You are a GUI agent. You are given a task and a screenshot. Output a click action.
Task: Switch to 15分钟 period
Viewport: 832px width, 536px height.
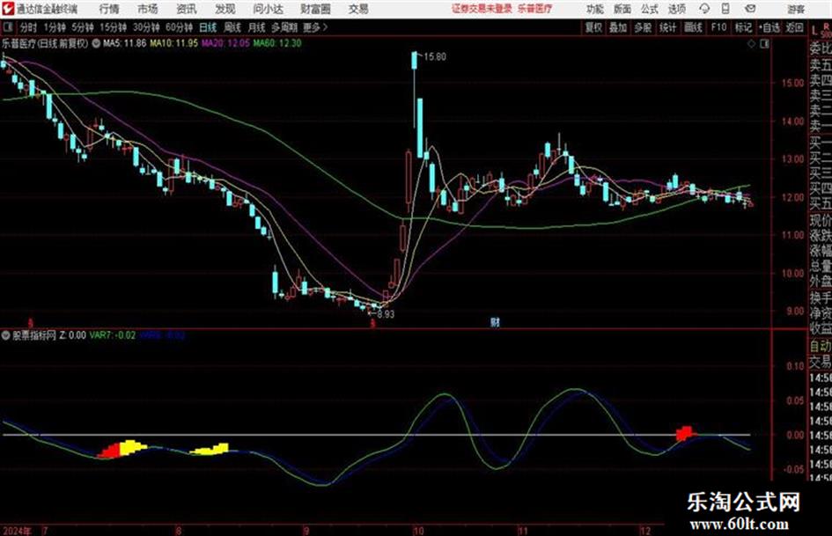(114, 27)
